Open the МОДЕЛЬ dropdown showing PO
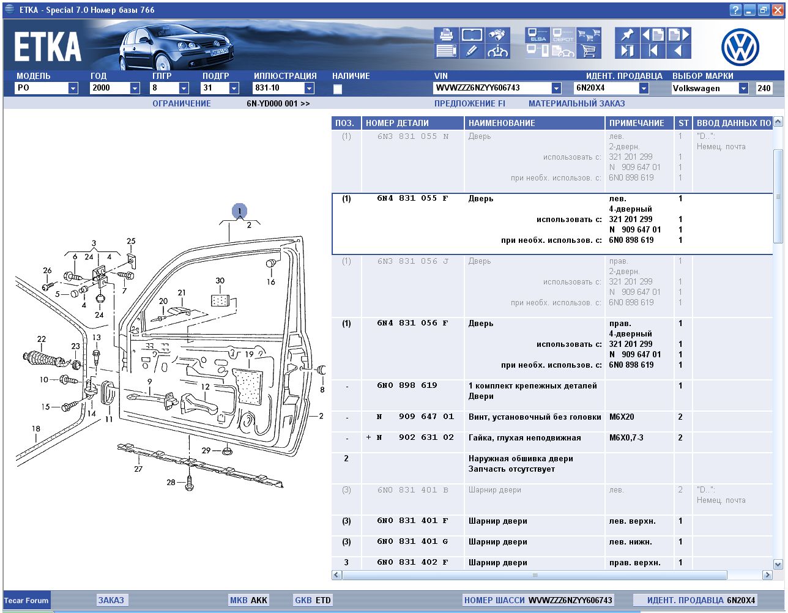Viewport: 788px width, 613px height. tap(73, 88)
